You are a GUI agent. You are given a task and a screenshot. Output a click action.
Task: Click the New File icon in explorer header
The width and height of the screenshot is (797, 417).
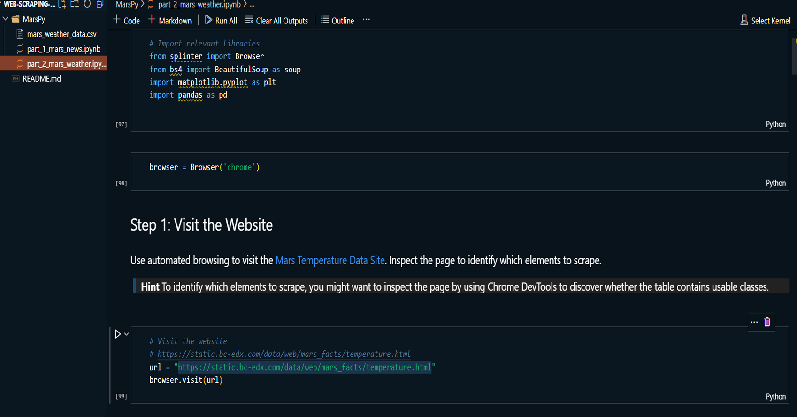tap(62, 4)
